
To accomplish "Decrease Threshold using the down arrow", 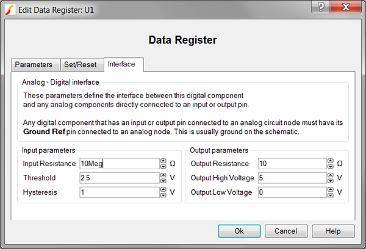I will point(163,181).
